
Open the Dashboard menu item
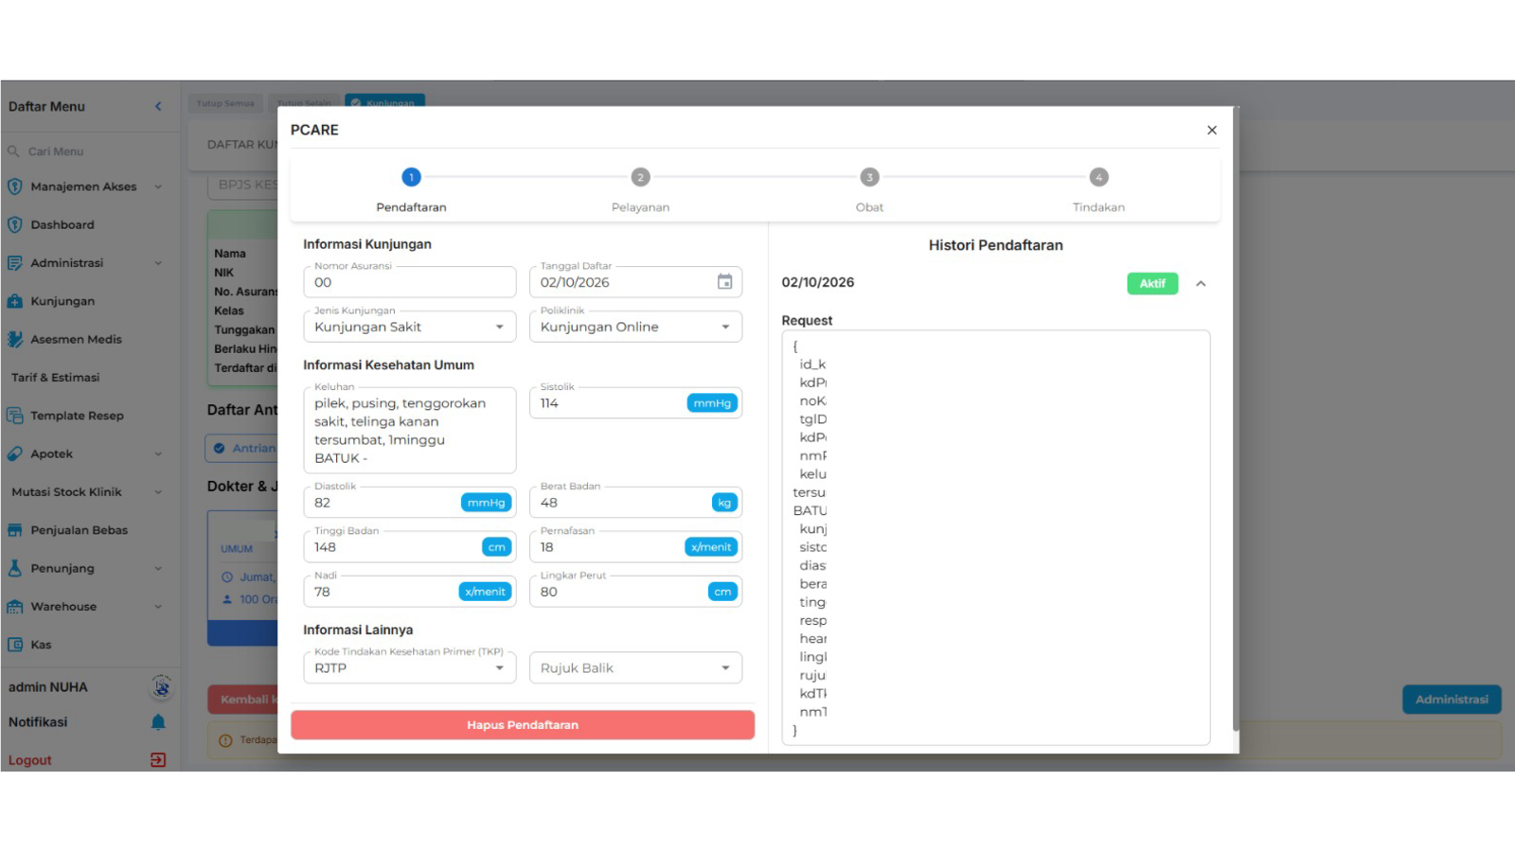pos(62,225)
